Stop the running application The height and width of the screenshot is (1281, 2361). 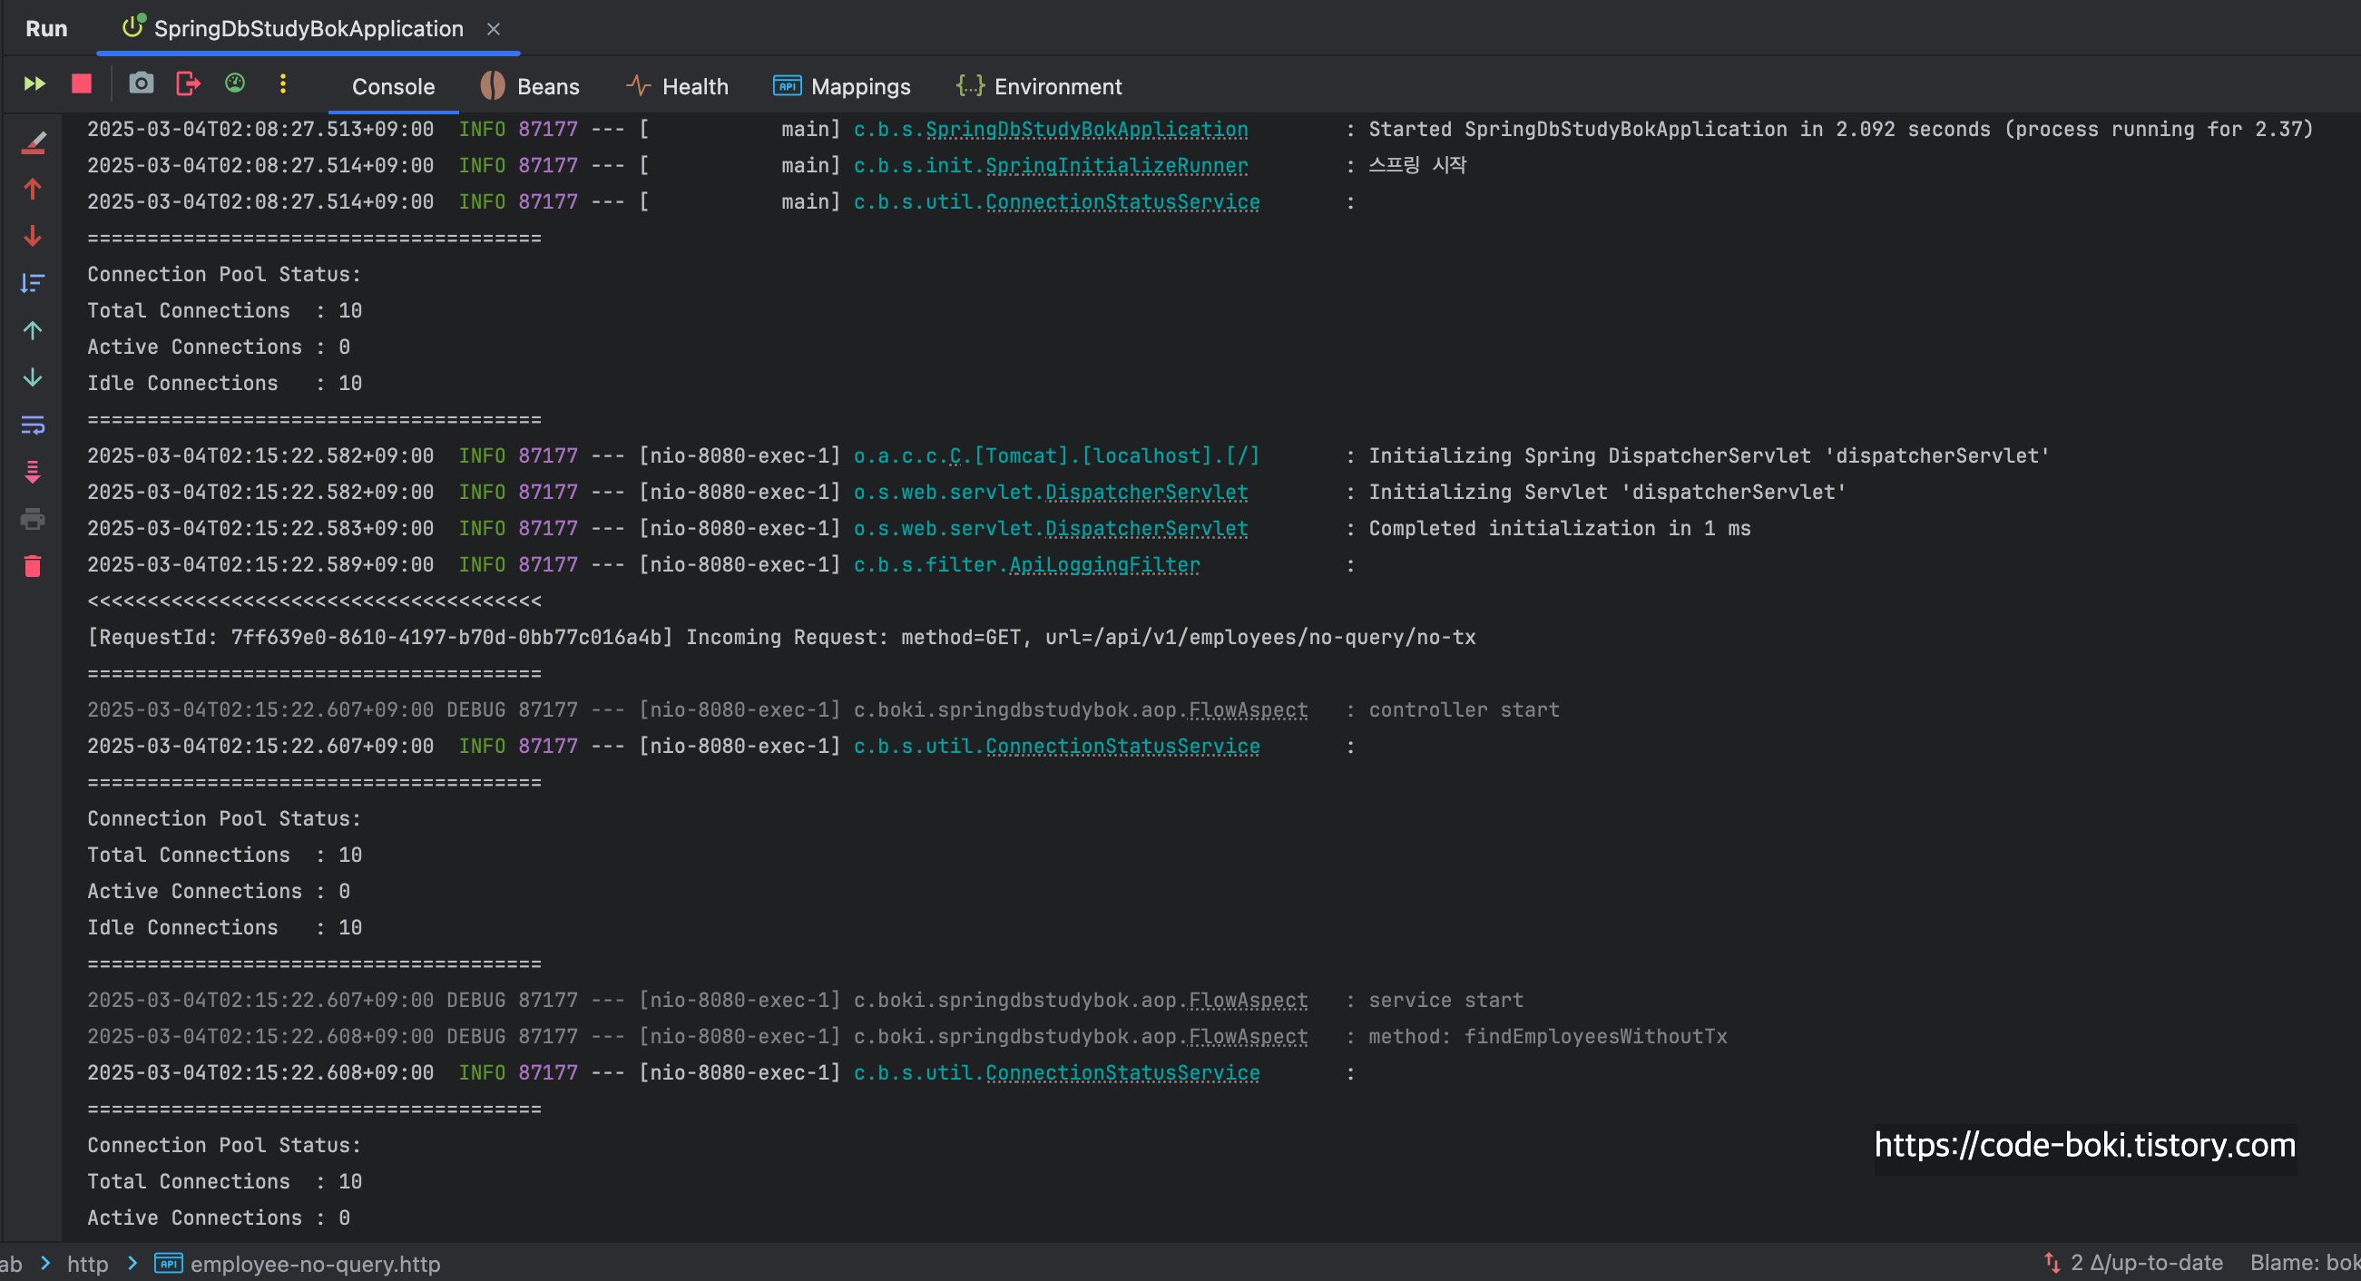(x=82, y=84)
